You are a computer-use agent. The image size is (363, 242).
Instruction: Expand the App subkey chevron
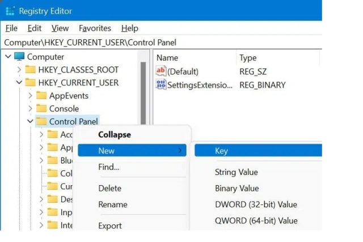pyautogui.click(x=41, y=147)
